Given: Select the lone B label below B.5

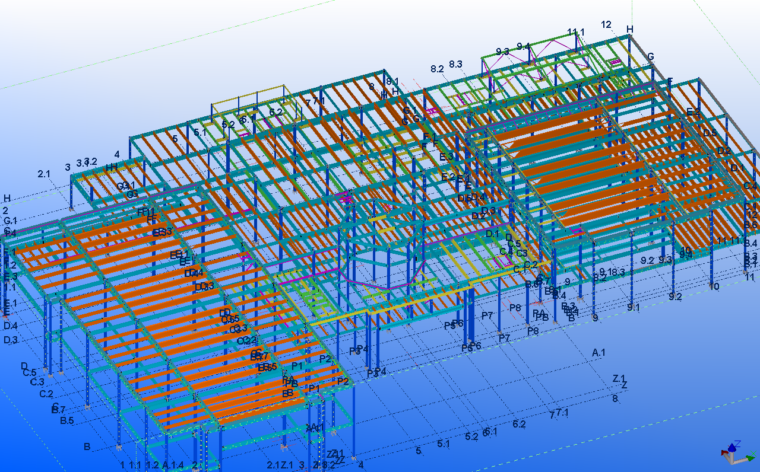Looking at the screenshot, I should click(x=87, y=447).
